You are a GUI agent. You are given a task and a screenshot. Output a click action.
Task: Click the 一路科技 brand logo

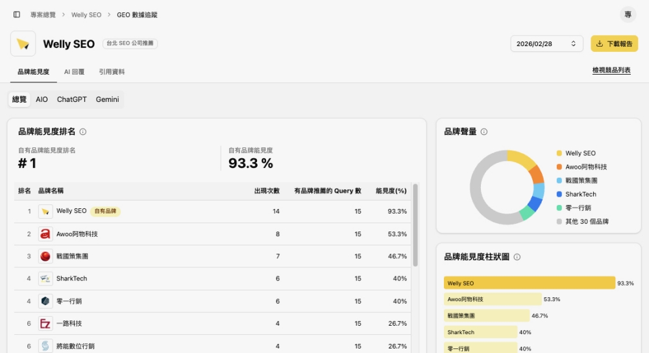(x=45, y=323)
